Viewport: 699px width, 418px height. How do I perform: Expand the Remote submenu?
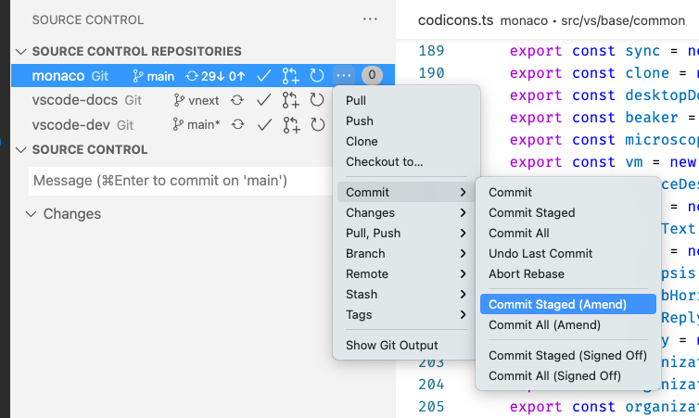[406, 273]
